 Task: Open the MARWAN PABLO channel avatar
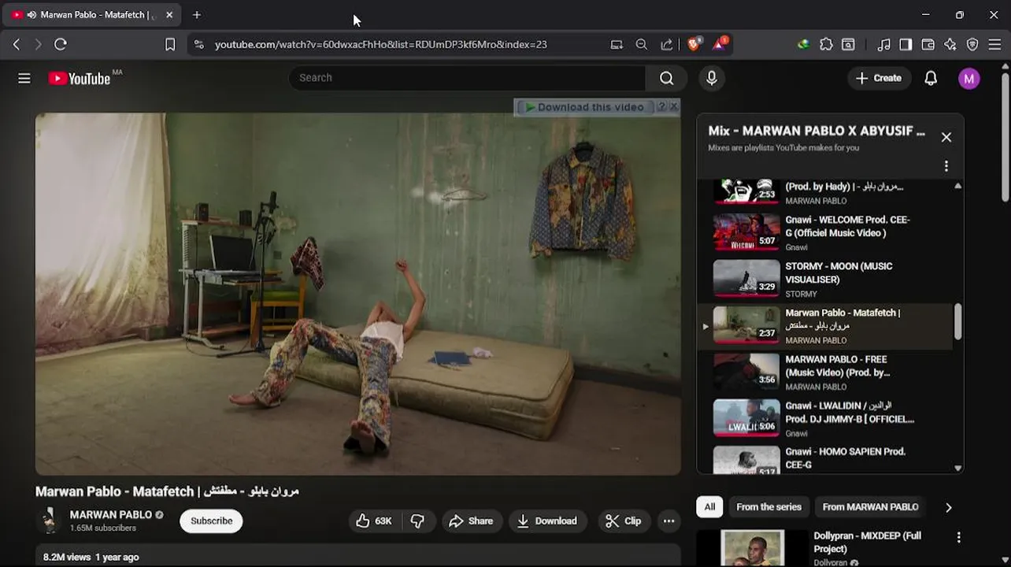(49, 521)
